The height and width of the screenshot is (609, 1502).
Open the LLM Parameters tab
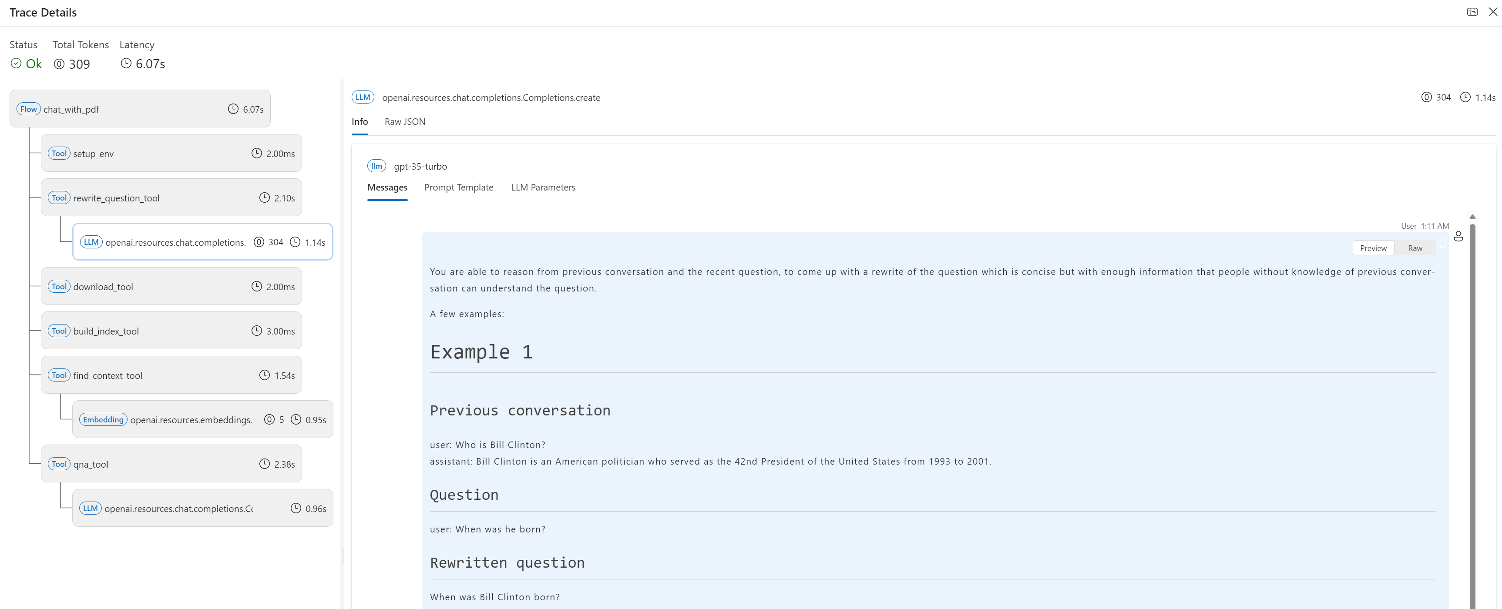coord(543,187)
